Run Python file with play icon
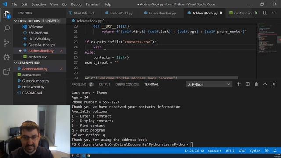 [256, 13]
